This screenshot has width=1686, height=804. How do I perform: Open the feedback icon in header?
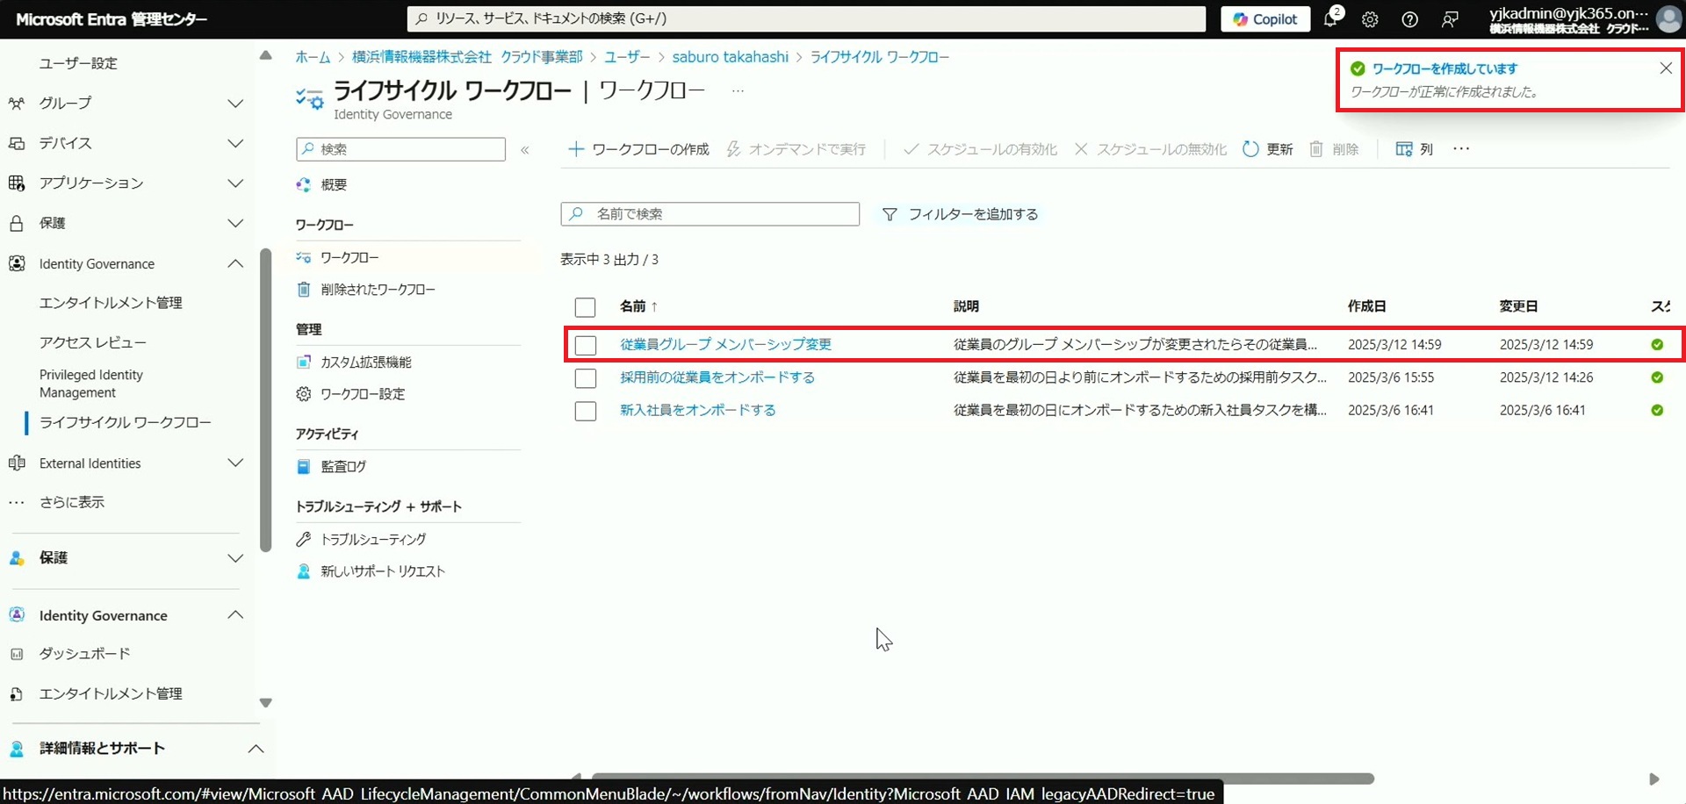click(1450, 19)
